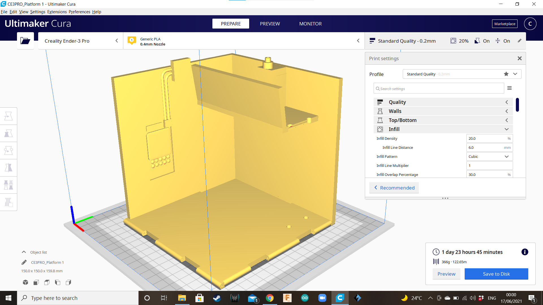Open Per Model Settings tool
The image size is (543, 305).
tap(8, 185)
